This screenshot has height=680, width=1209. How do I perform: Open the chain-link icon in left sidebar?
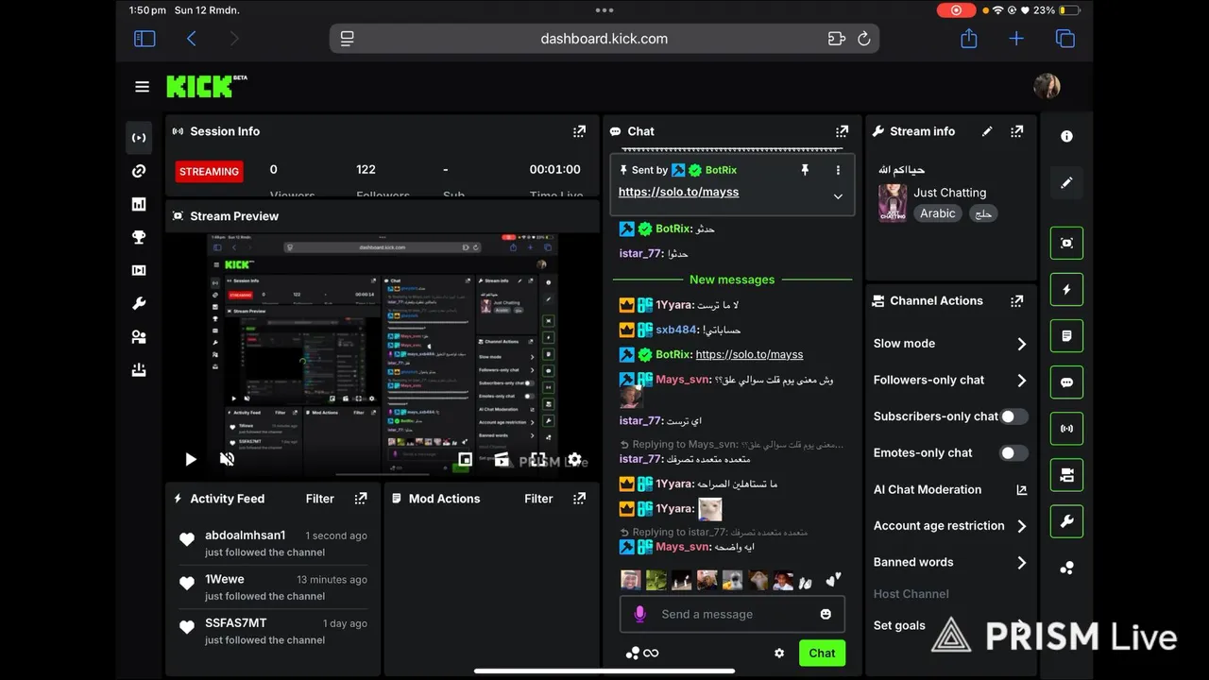click(x=139, y=171)
